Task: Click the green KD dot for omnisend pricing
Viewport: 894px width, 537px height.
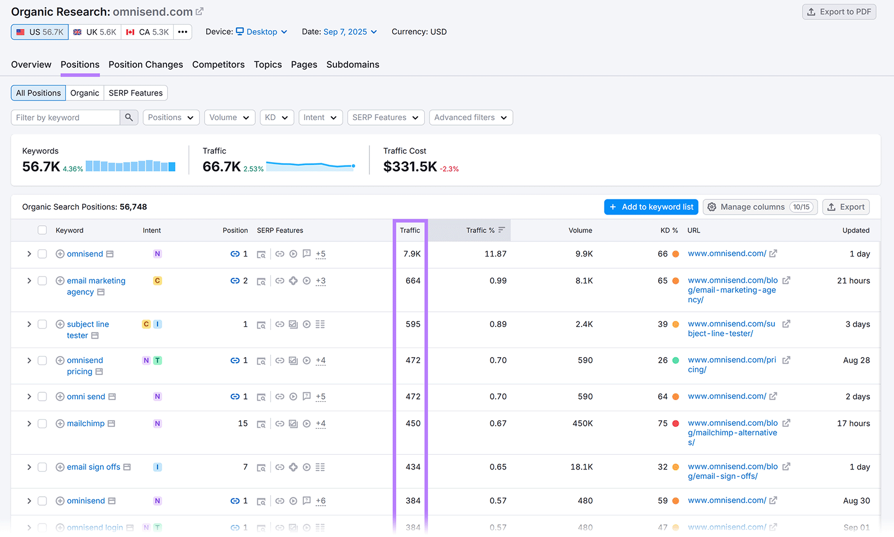Action: tap(675, 360)
